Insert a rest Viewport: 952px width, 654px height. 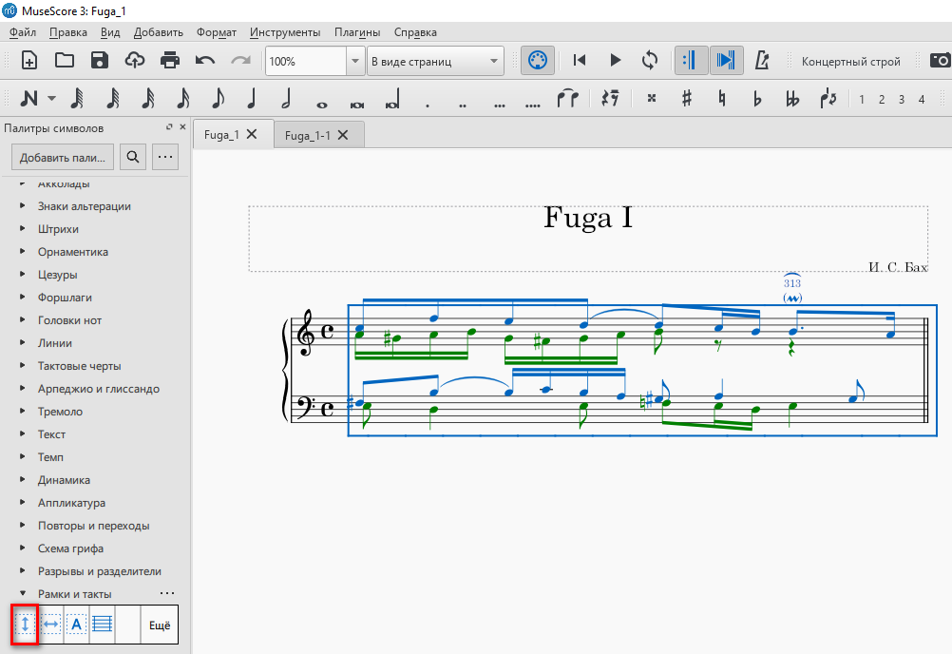pos(610,98)
